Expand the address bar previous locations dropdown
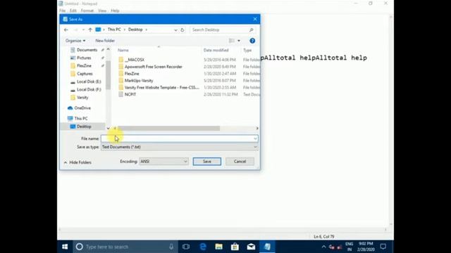Viewport: 451px width, 253px height. click(x=175, y=30)
